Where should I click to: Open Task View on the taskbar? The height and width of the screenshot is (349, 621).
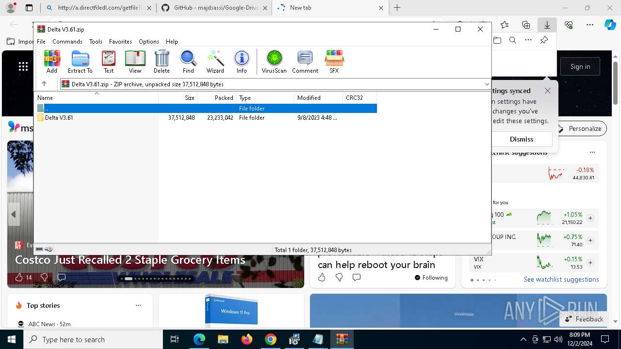point(175,339)
